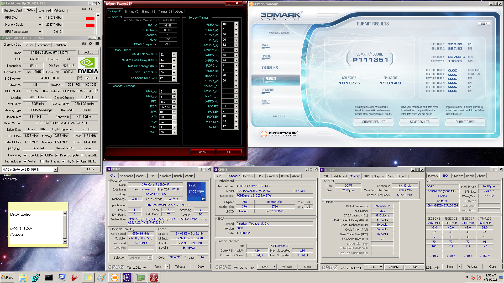
Task: Toggle the OpenCL computing checkbox
Action: pos(25,155)
